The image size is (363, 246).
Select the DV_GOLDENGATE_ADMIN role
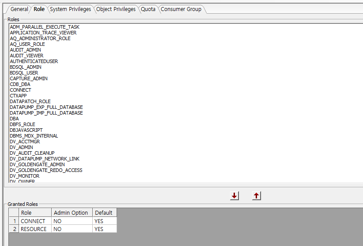37,164
